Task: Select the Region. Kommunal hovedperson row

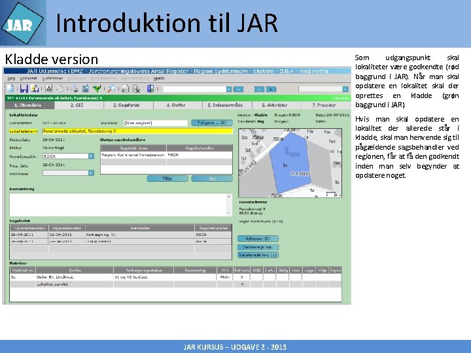Action: 166,155
